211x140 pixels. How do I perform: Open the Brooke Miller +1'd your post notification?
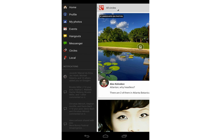[79, 92]
